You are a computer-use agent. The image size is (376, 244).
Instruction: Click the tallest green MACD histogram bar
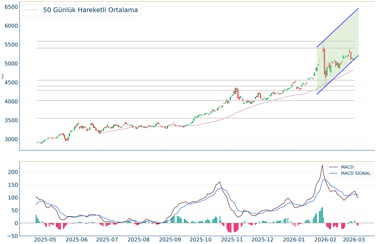322,215
